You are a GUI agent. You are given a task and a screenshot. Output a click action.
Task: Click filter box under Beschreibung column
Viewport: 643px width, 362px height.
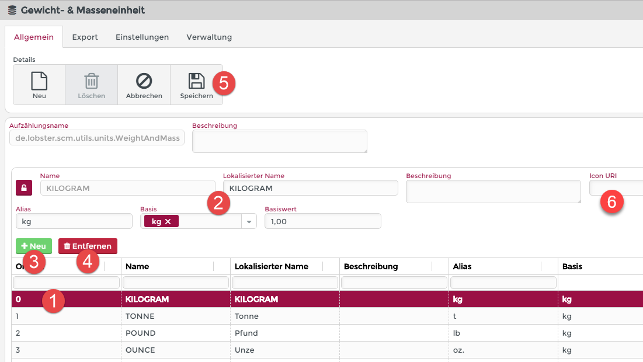click(x=394, y=283)
